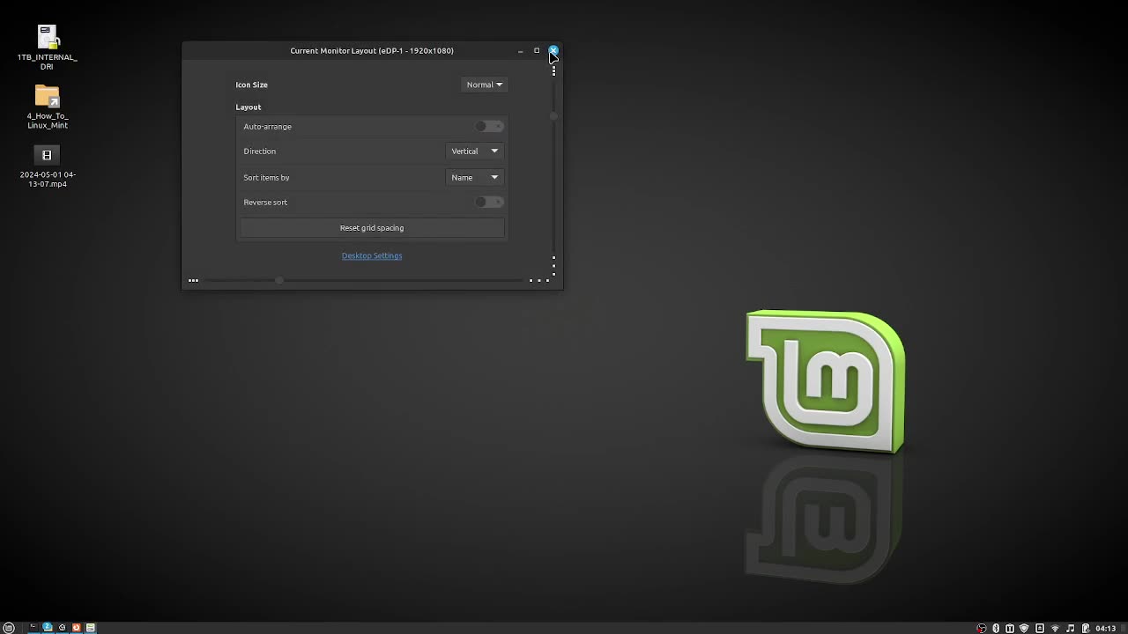
Task: Click the three-dot icon left of horizontal slider
Action: coord(193,280)
